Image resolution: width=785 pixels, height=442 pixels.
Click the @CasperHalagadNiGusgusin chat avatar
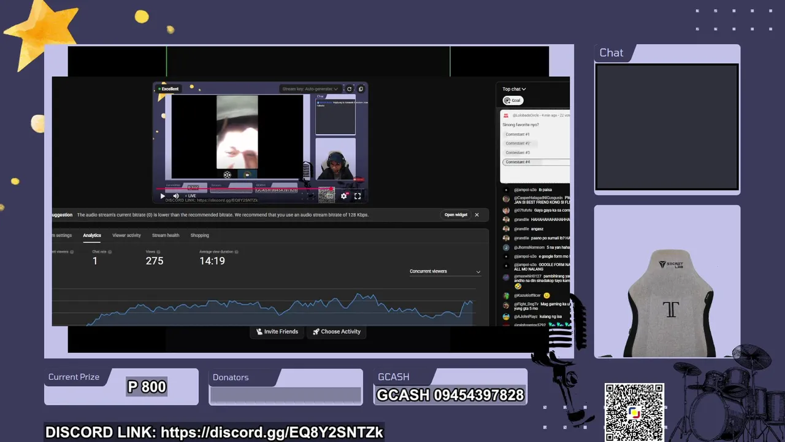click(x=506, y=199)
